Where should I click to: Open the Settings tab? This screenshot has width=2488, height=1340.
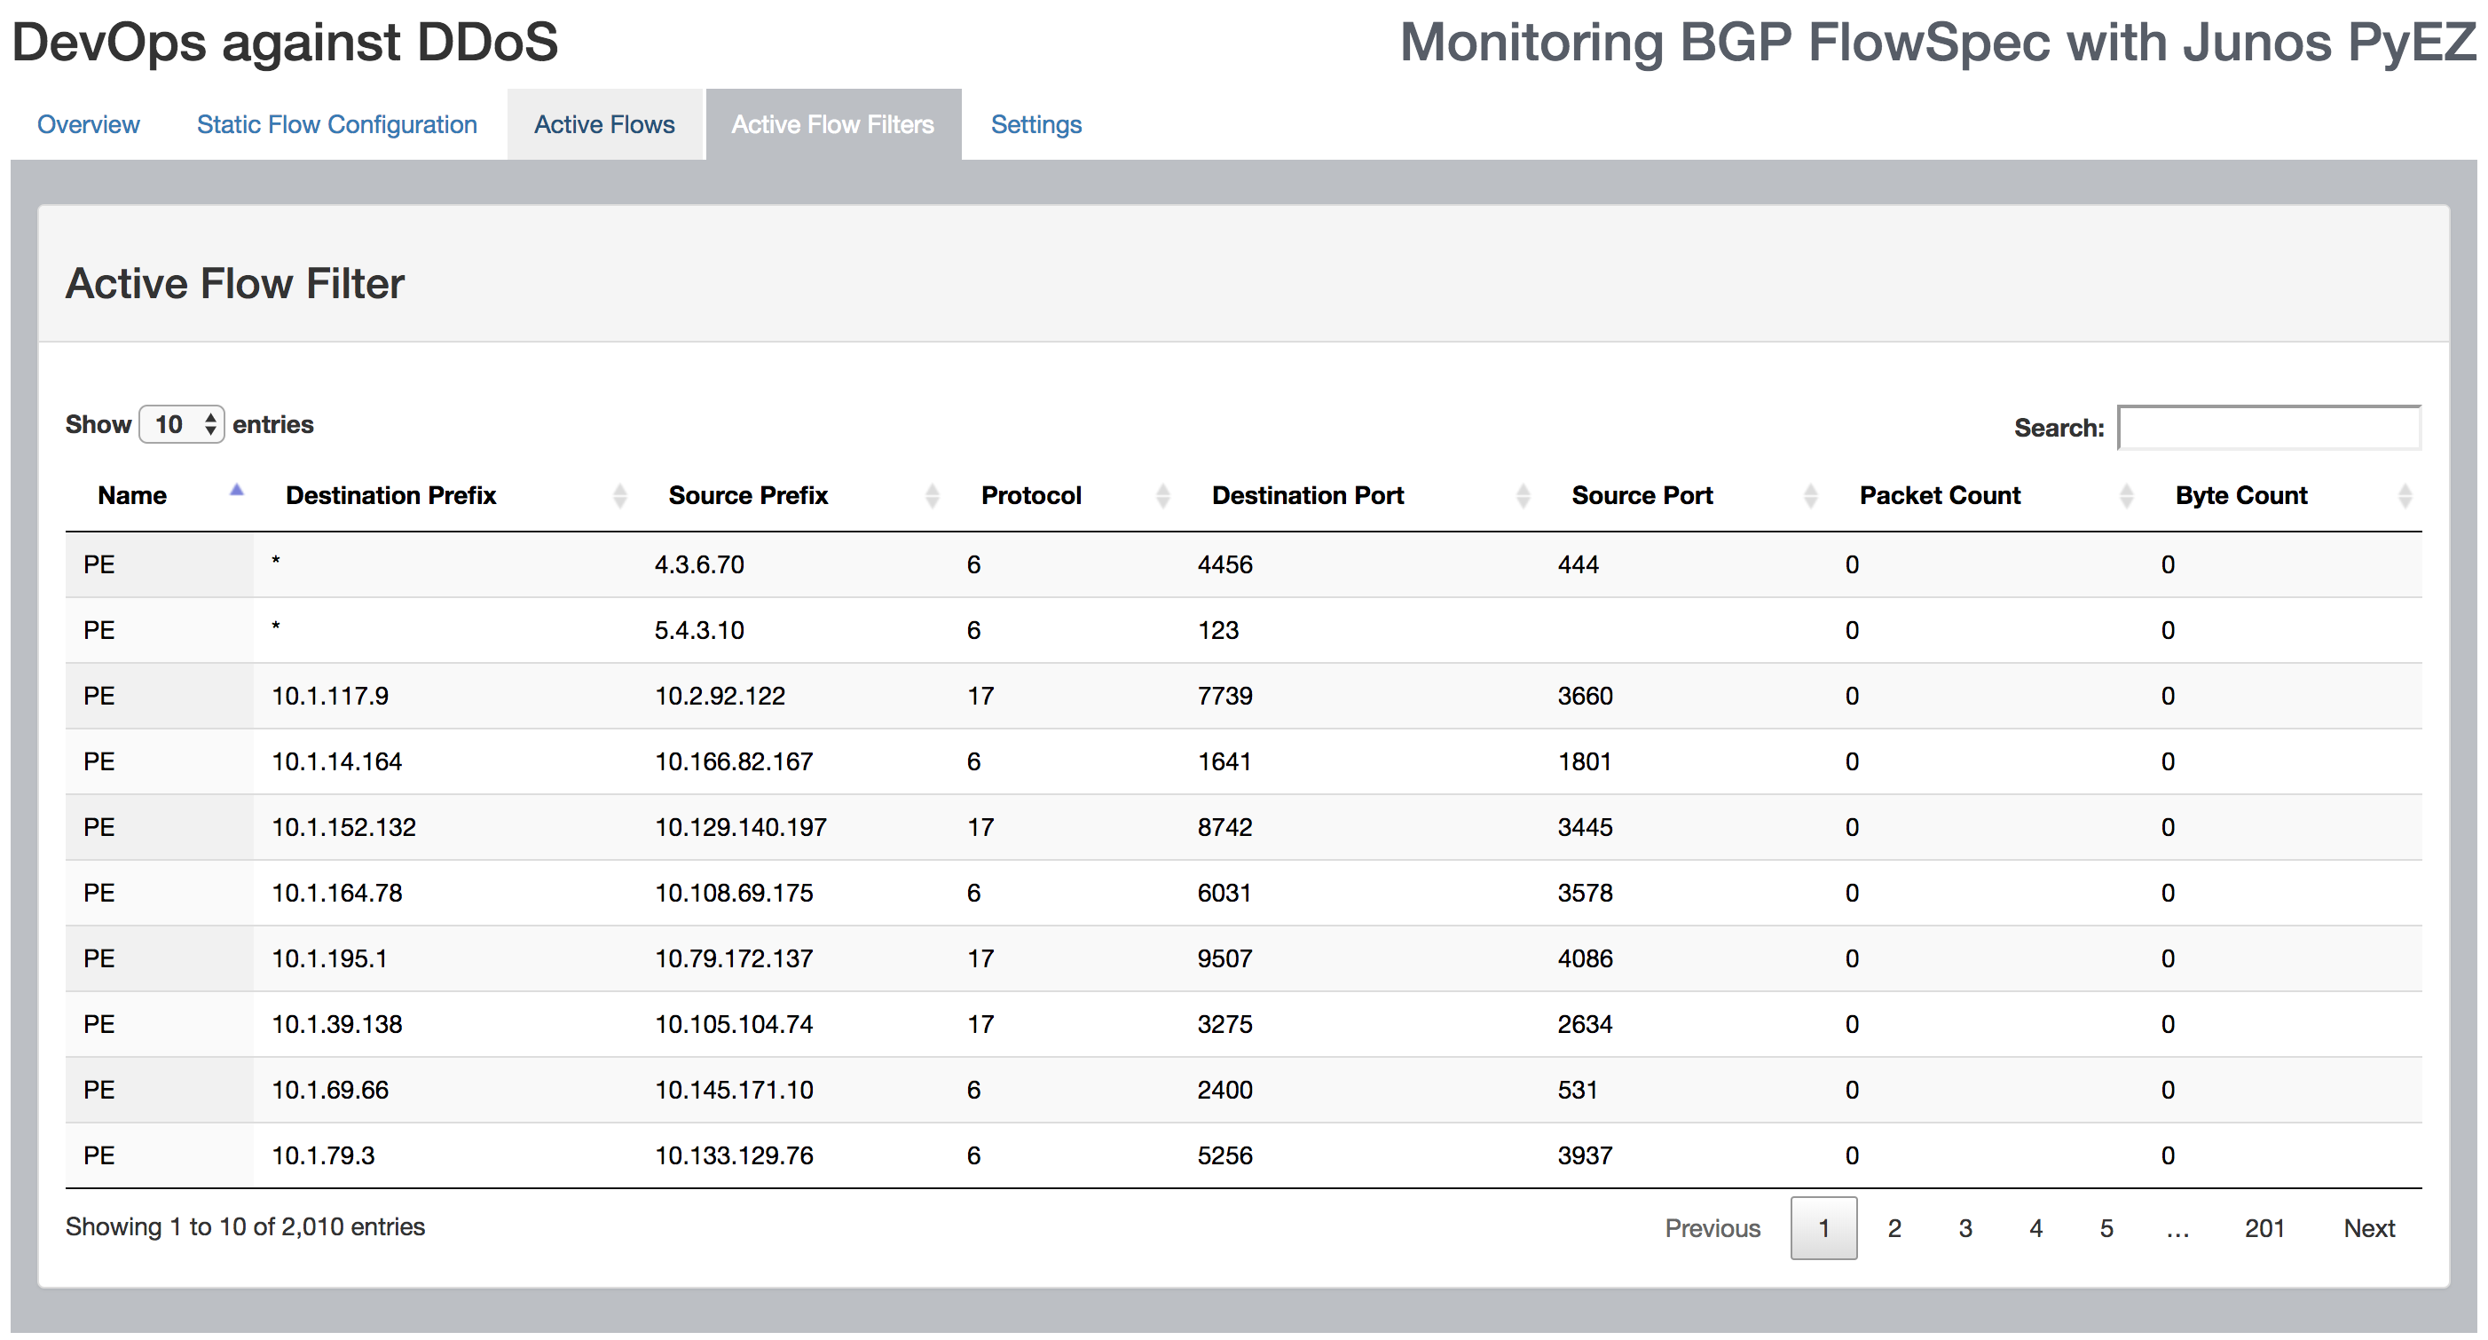coord(1035,124)
